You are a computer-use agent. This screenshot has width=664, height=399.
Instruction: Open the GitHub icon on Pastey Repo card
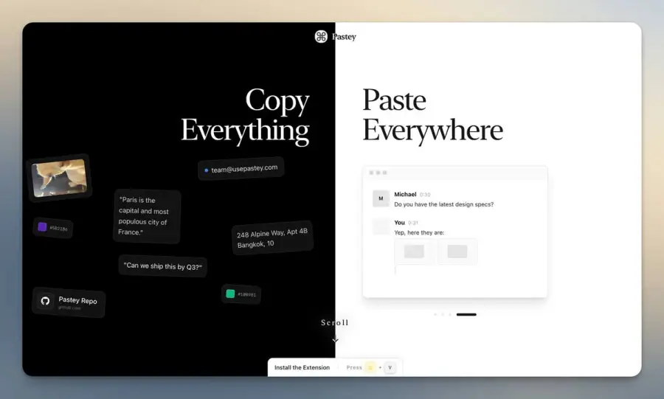tap(45, 301)
